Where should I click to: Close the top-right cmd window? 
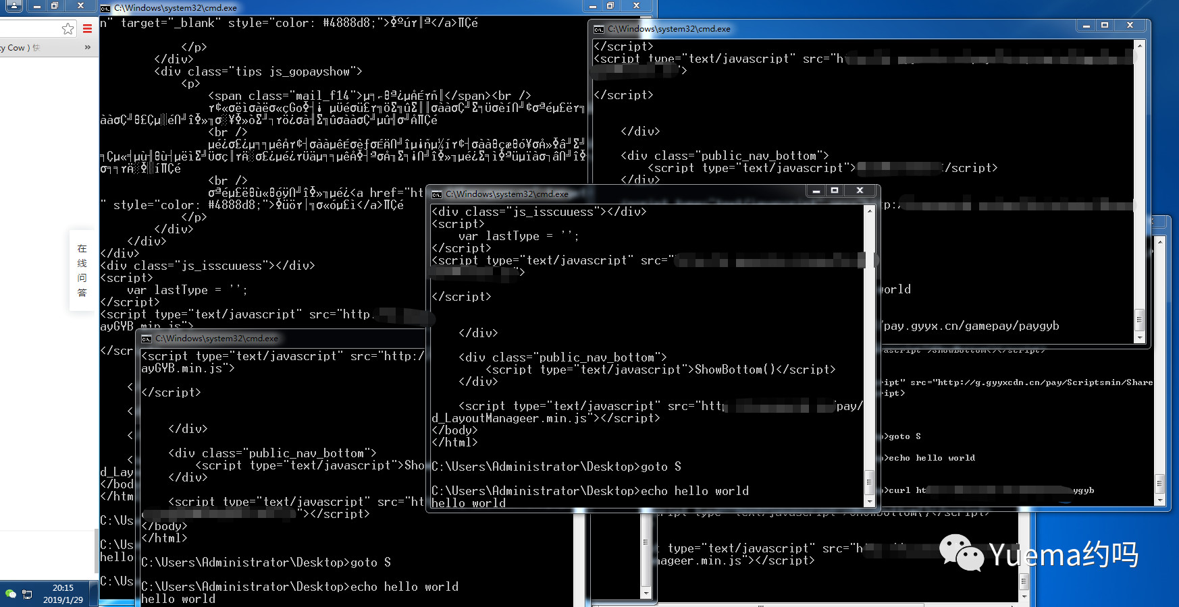point(1130,26)
